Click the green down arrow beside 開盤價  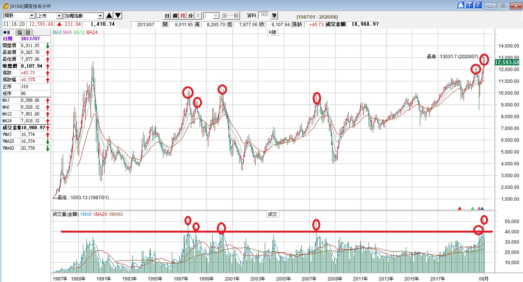(48, 46)
